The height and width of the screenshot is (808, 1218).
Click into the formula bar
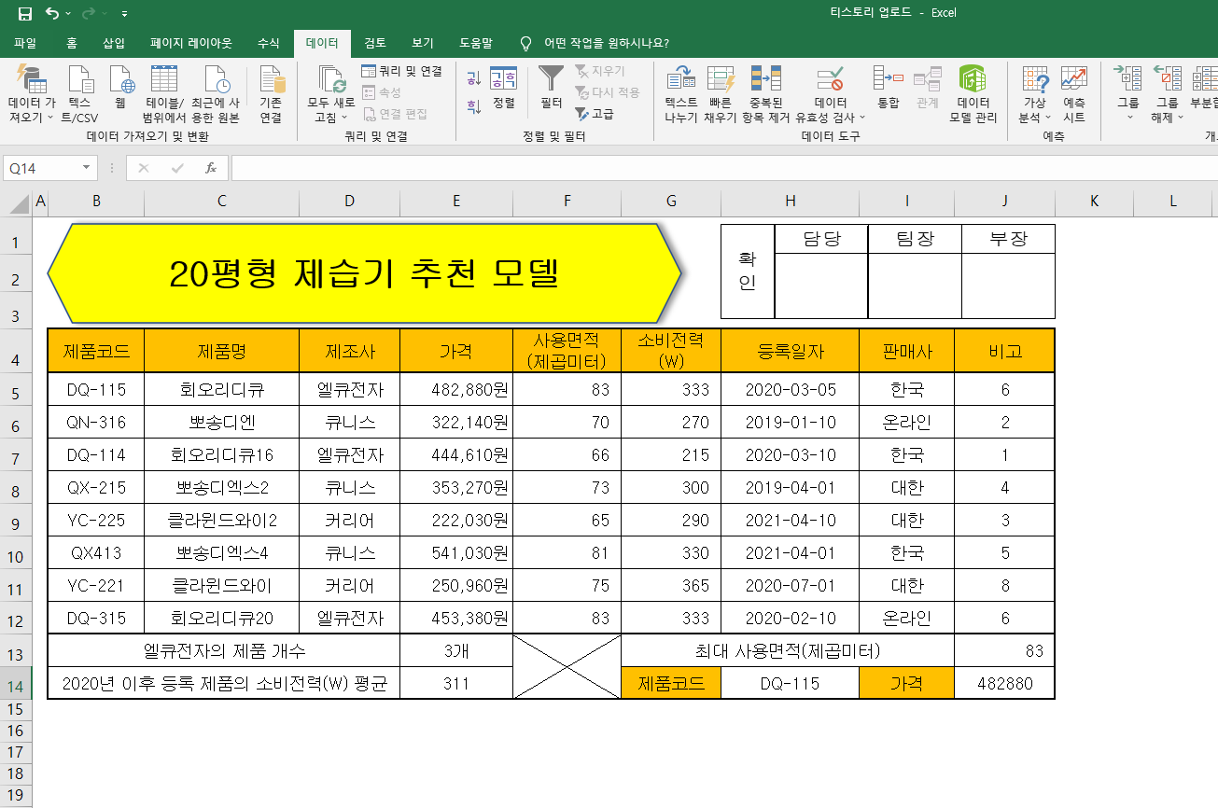tap(723, 168)
